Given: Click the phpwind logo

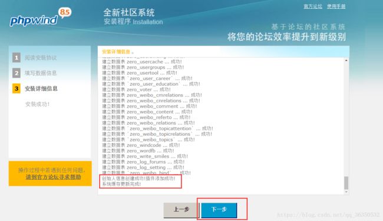Looking at the screenshot, I should pyautogui.click(x=34, y=21).
